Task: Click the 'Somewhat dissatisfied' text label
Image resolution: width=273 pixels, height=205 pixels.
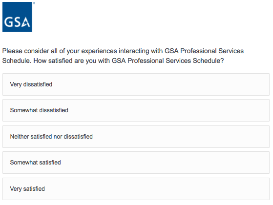Action: 39,110
